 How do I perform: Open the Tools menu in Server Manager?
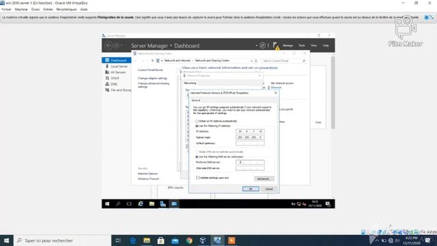coord(302,46)
